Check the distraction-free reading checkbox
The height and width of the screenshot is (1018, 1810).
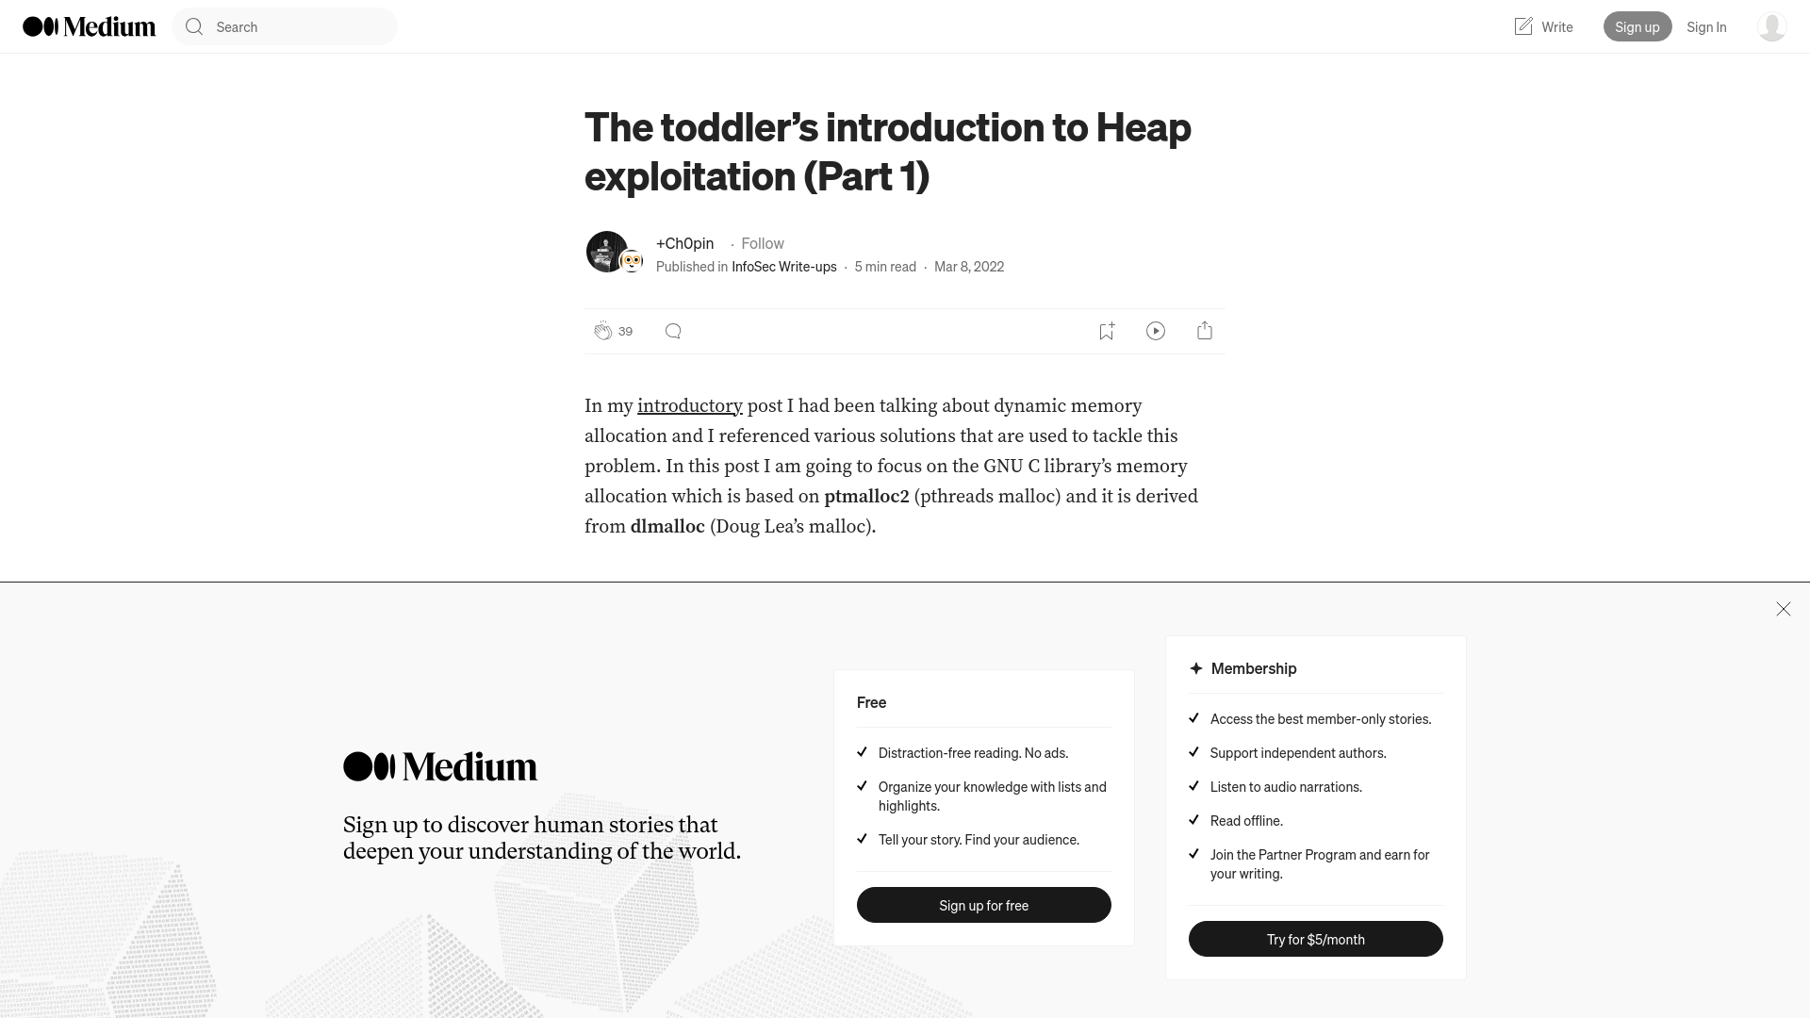point(862,750)
